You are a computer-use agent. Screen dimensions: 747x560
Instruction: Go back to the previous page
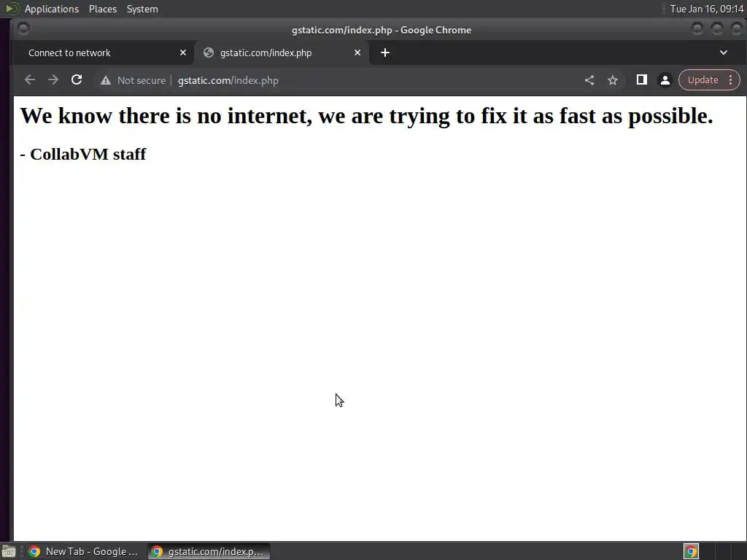[29, 80]
